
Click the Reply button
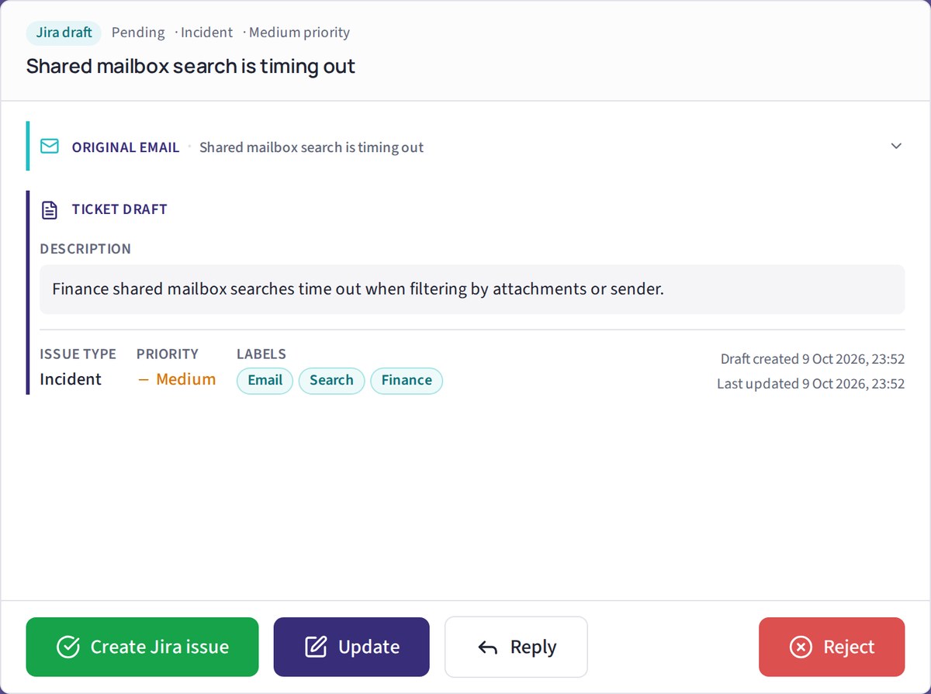click(x=516, y=647)
